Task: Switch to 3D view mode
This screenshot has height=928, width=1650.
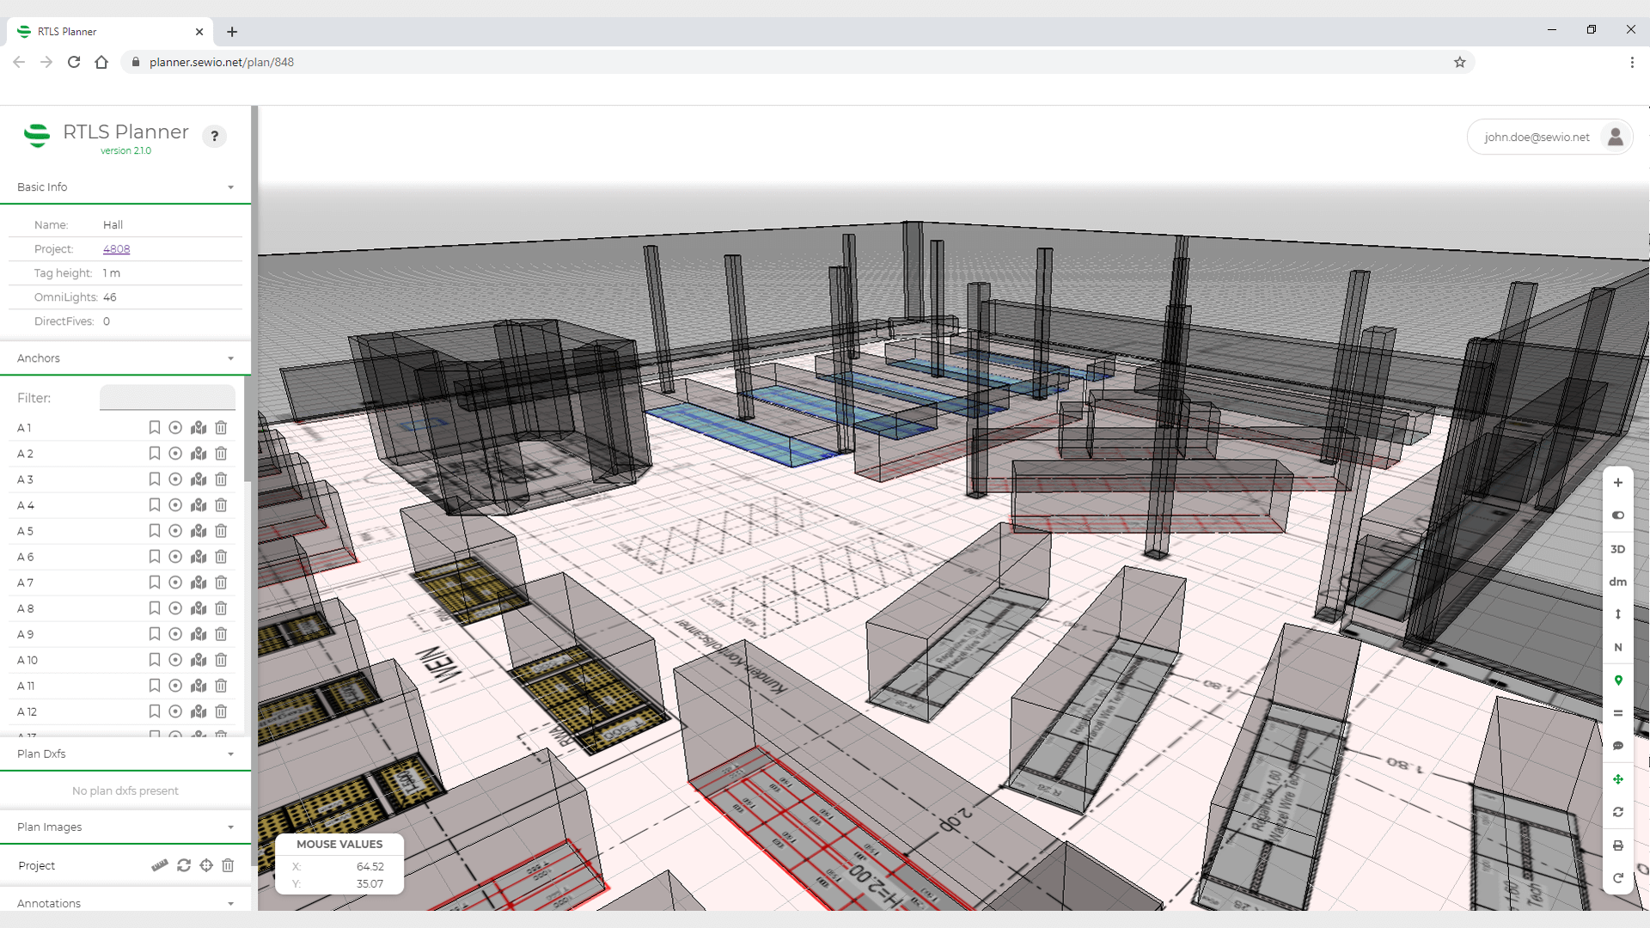Action: coord(1618,549)
